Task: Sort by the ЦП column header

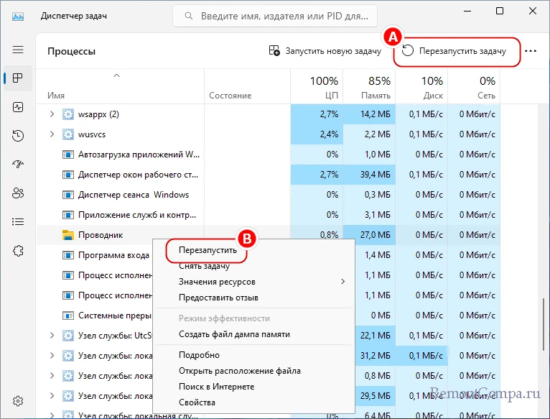Action: tap(317, 87)
